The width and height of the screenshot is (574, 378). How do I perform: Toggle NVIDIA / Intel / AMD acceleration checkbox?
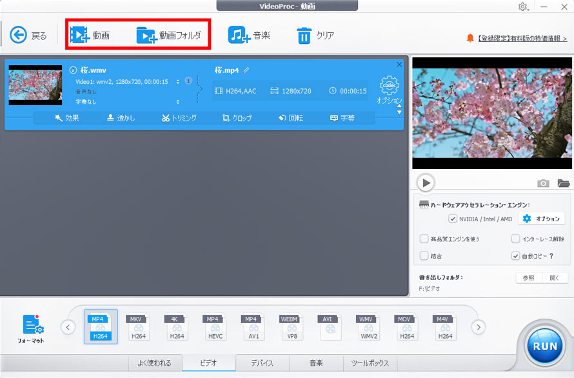coord(453,219)
